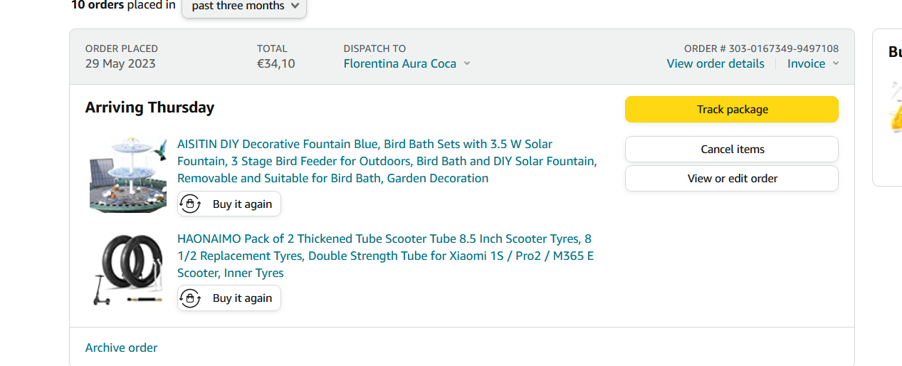
Task: Expand the Invoice dropdown arrow
Action: tap(836, 63)
